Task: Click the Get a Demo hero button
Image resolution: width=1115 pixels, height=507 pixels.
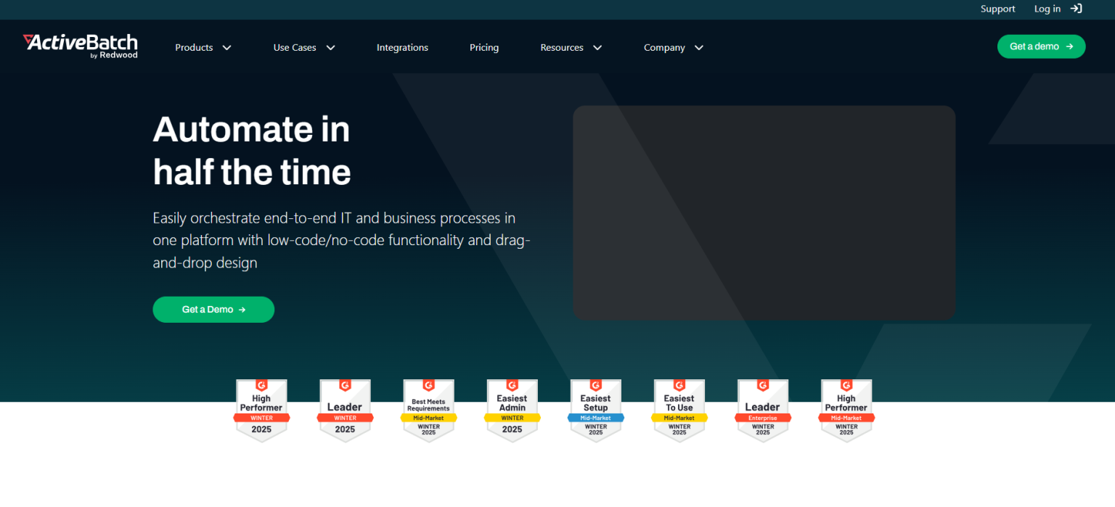Action: (x=213, y=309)
